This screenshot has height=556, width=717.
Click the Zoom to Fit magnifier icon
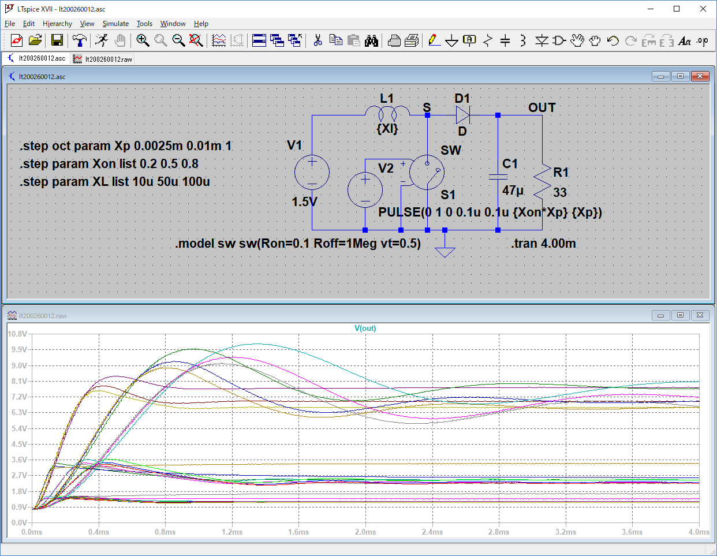click(x=196, y=40)
